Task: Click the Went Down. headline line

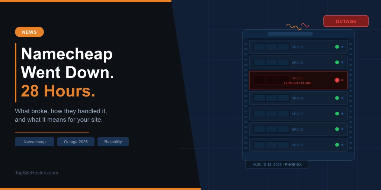Action: (x=68, y=72)
